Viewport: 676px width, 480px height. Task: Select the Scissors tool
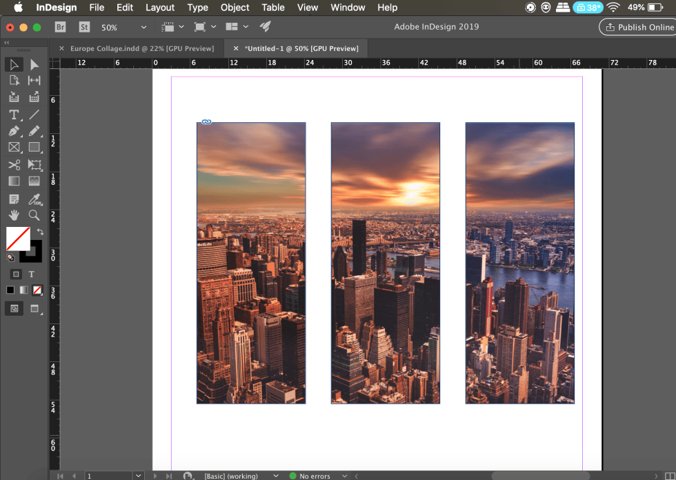14,165
